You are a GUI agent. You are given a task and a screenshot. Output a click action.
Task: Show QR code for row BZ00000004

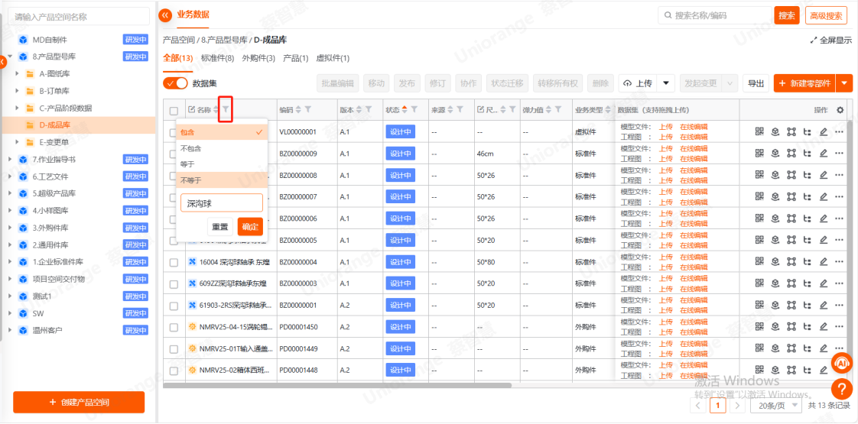pos(759,262)
